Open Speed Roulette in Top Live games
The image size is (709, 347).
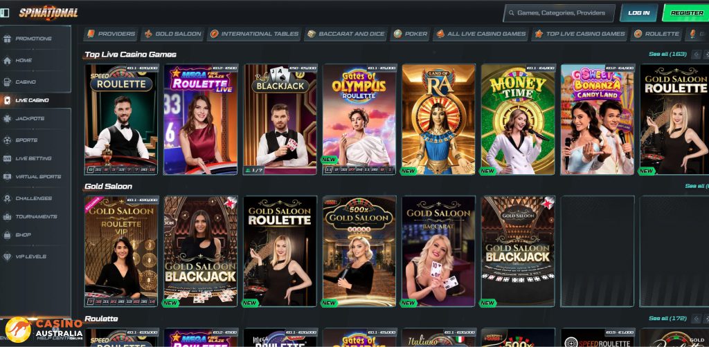121,119
